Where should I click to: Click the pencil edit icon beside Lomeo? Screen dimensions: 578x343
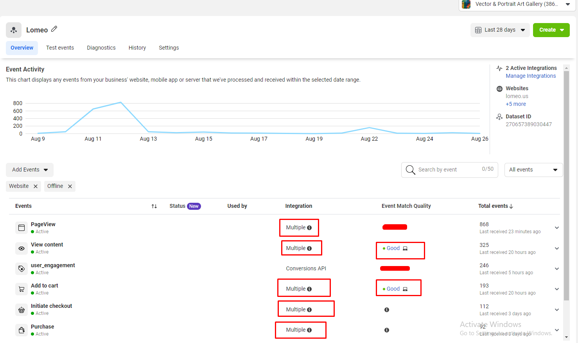pos(54,29)
